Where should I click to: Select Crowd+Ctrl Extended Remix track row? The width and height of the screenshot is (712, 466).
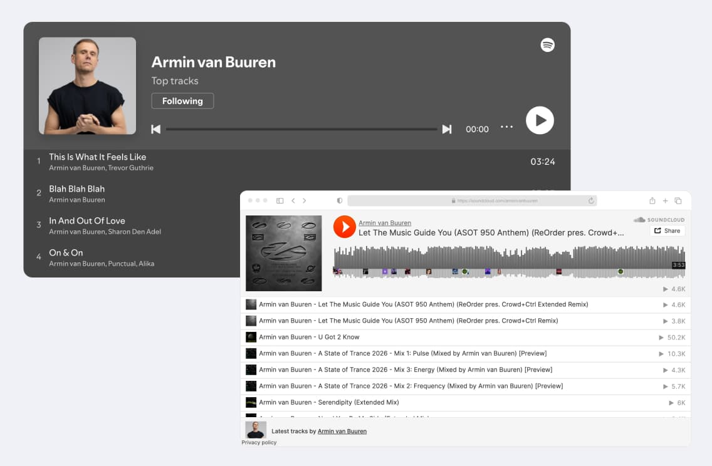pyautogui.click(x=466, y=304)
